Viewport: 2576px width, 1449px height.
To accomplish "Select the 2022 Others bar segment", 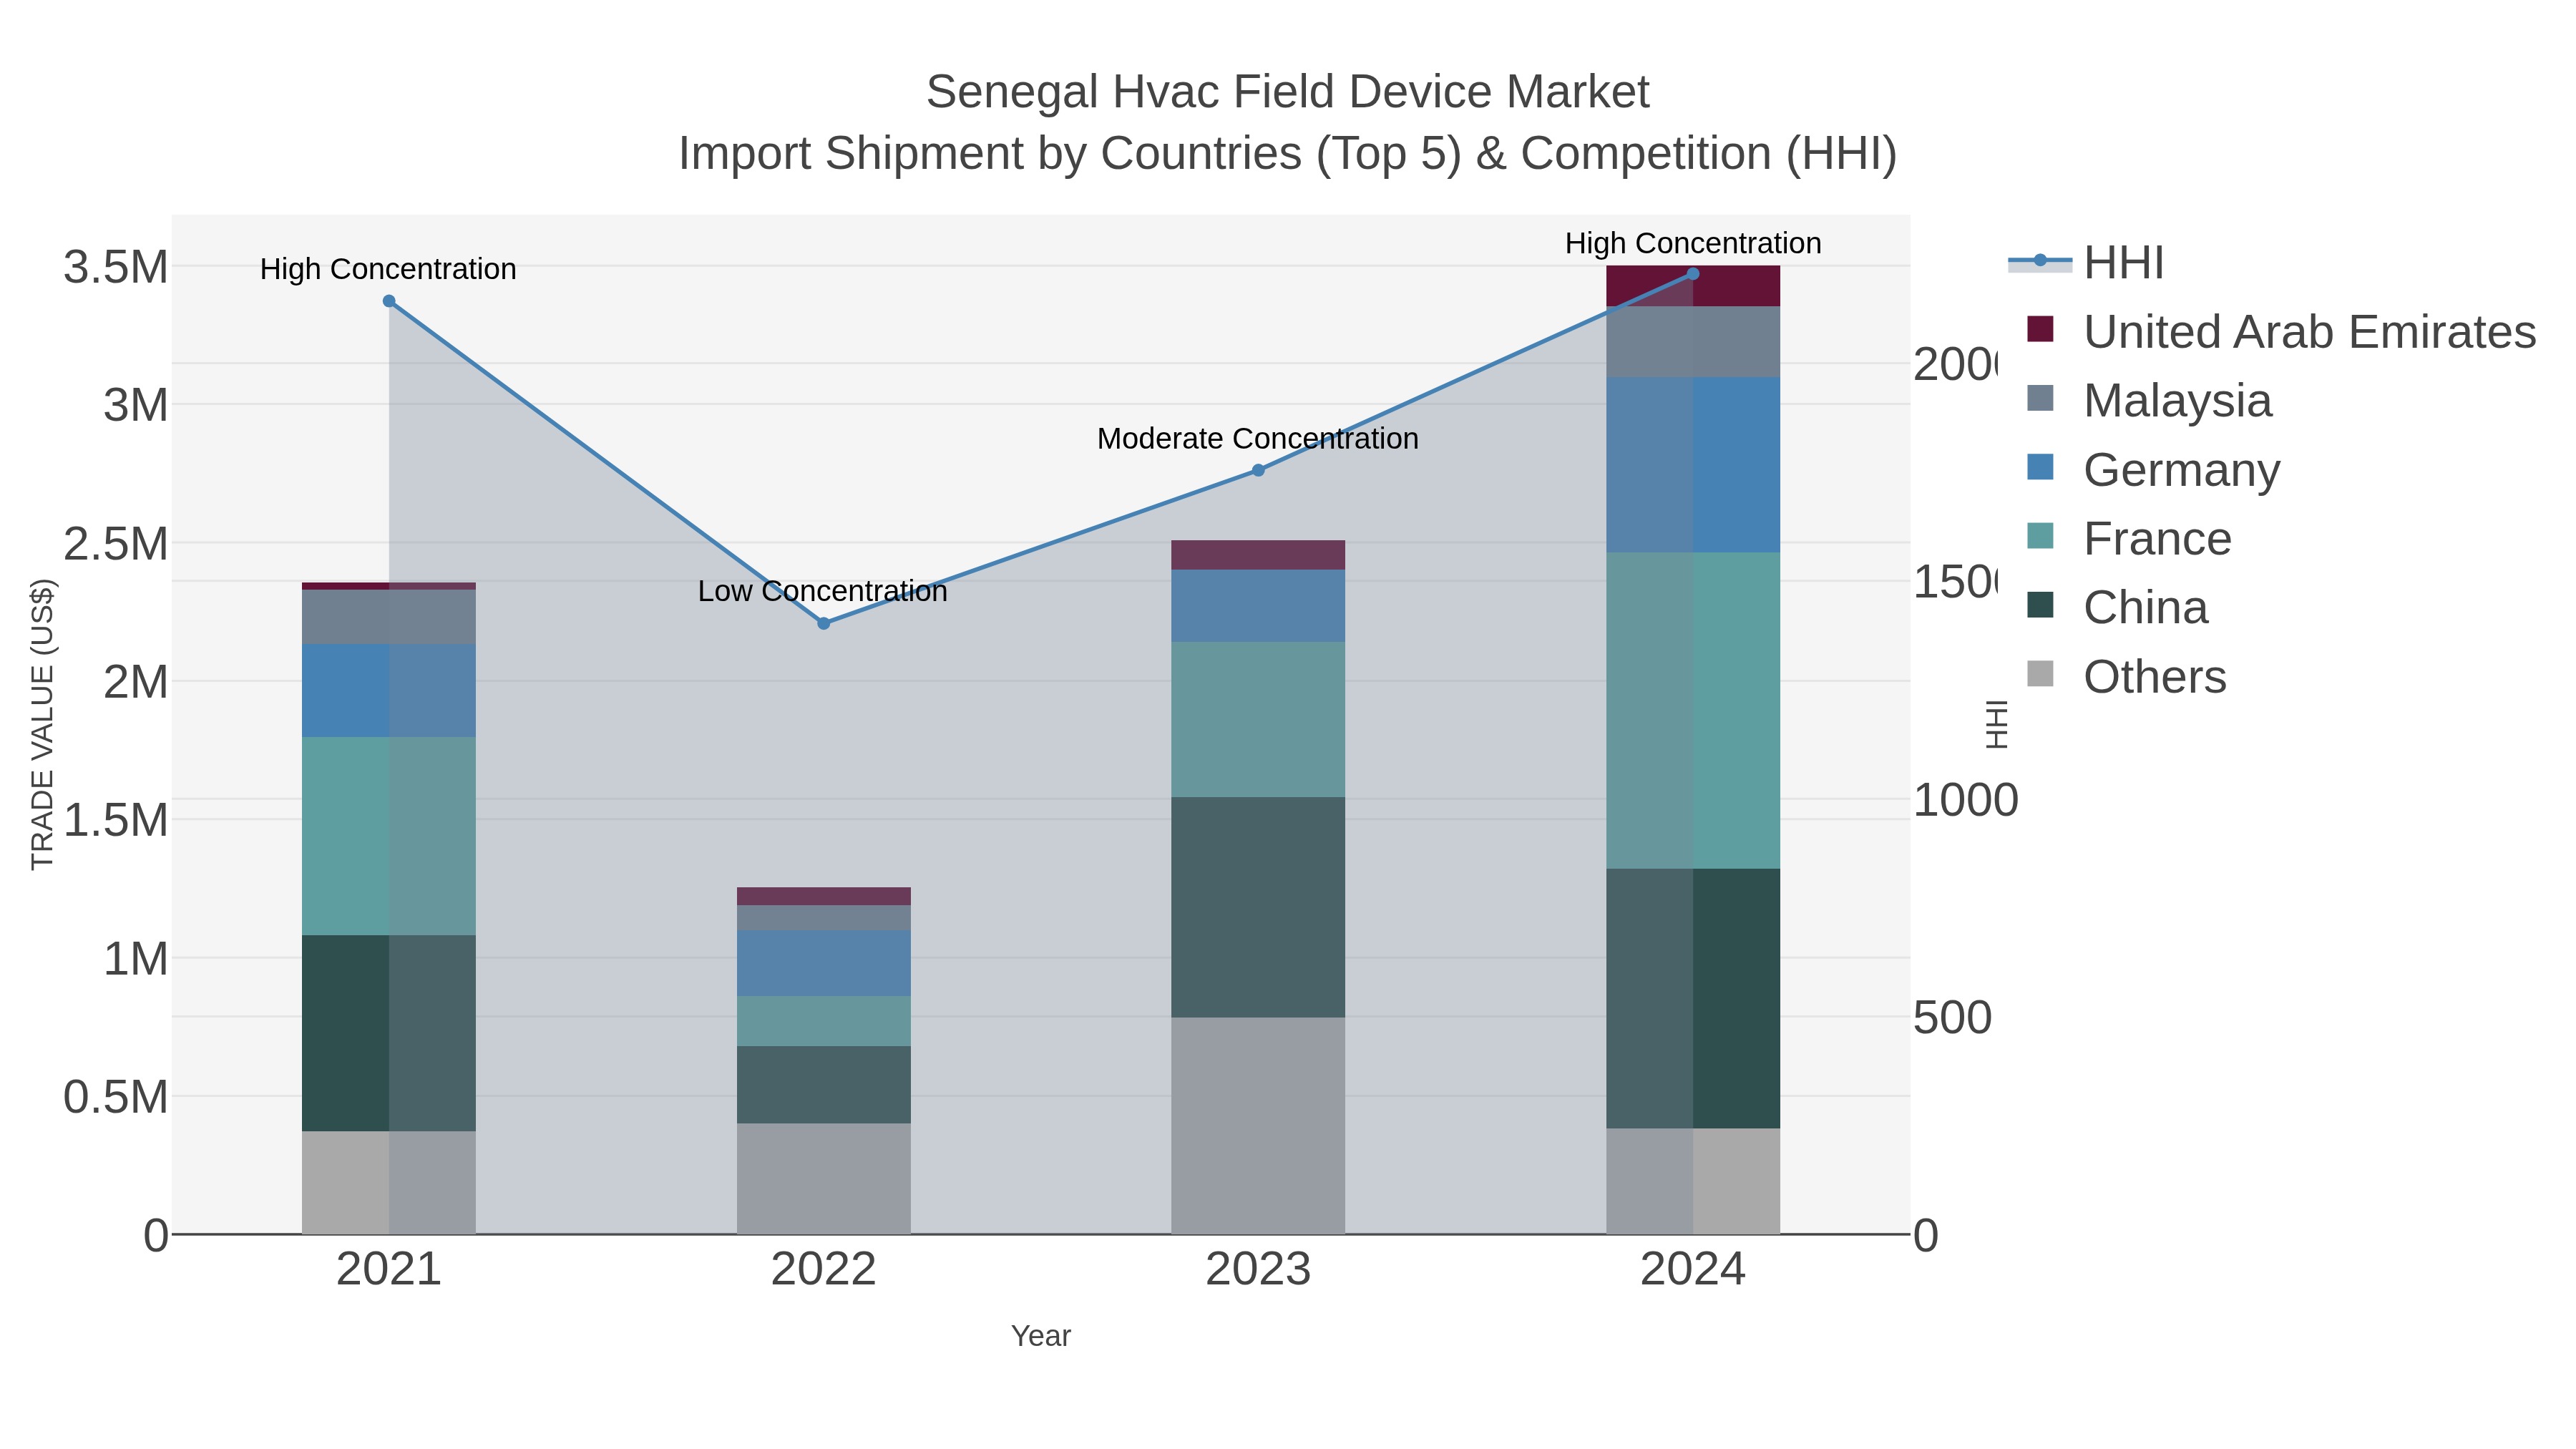I will [x=824, y=1179].
